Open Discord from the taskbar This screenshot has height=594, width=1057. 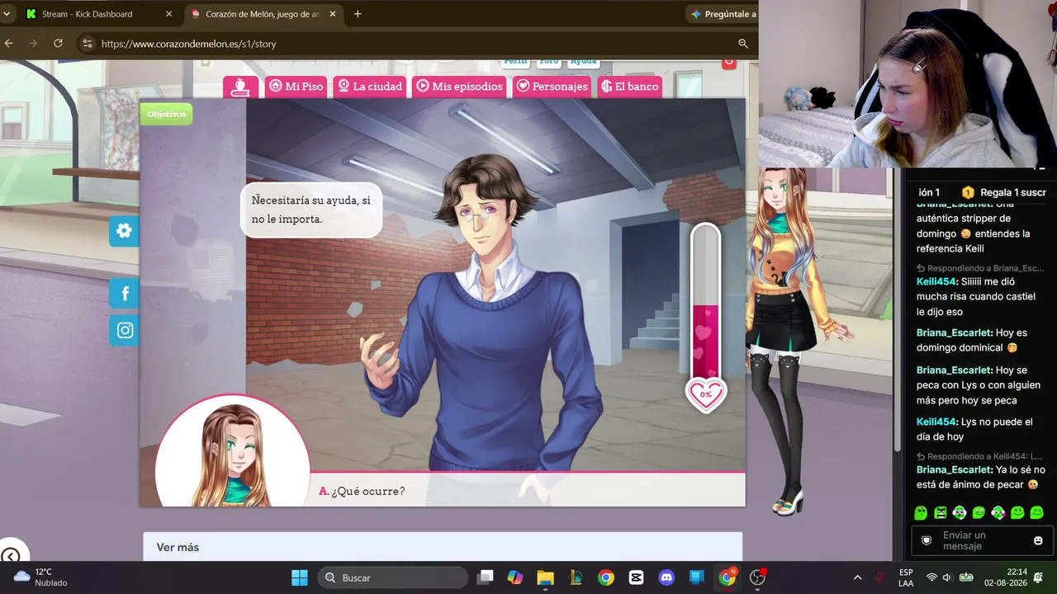click(666, 577)
